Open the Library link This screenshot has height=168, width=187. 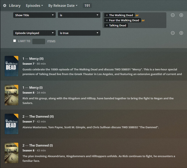(x=15, y=6)
